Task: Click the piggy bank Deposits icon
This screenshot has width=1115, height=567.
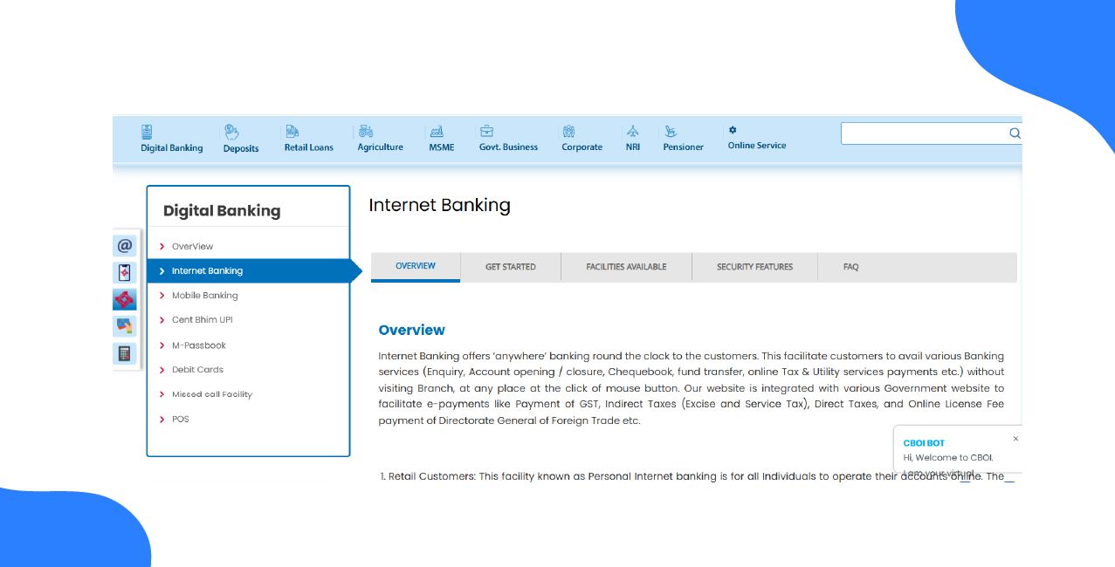Action: click(x=231, y=132)
